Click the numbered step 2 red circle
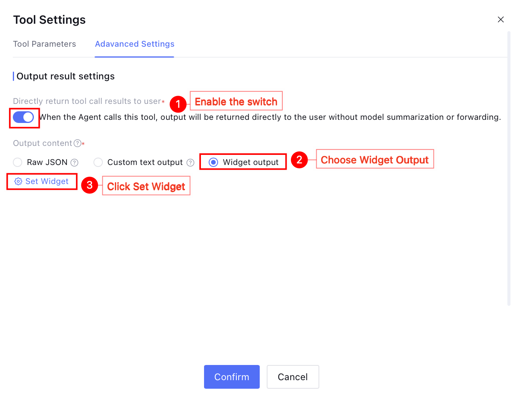Image resolution: width=521 pixels, height=393 pixels. coord(299,160)
